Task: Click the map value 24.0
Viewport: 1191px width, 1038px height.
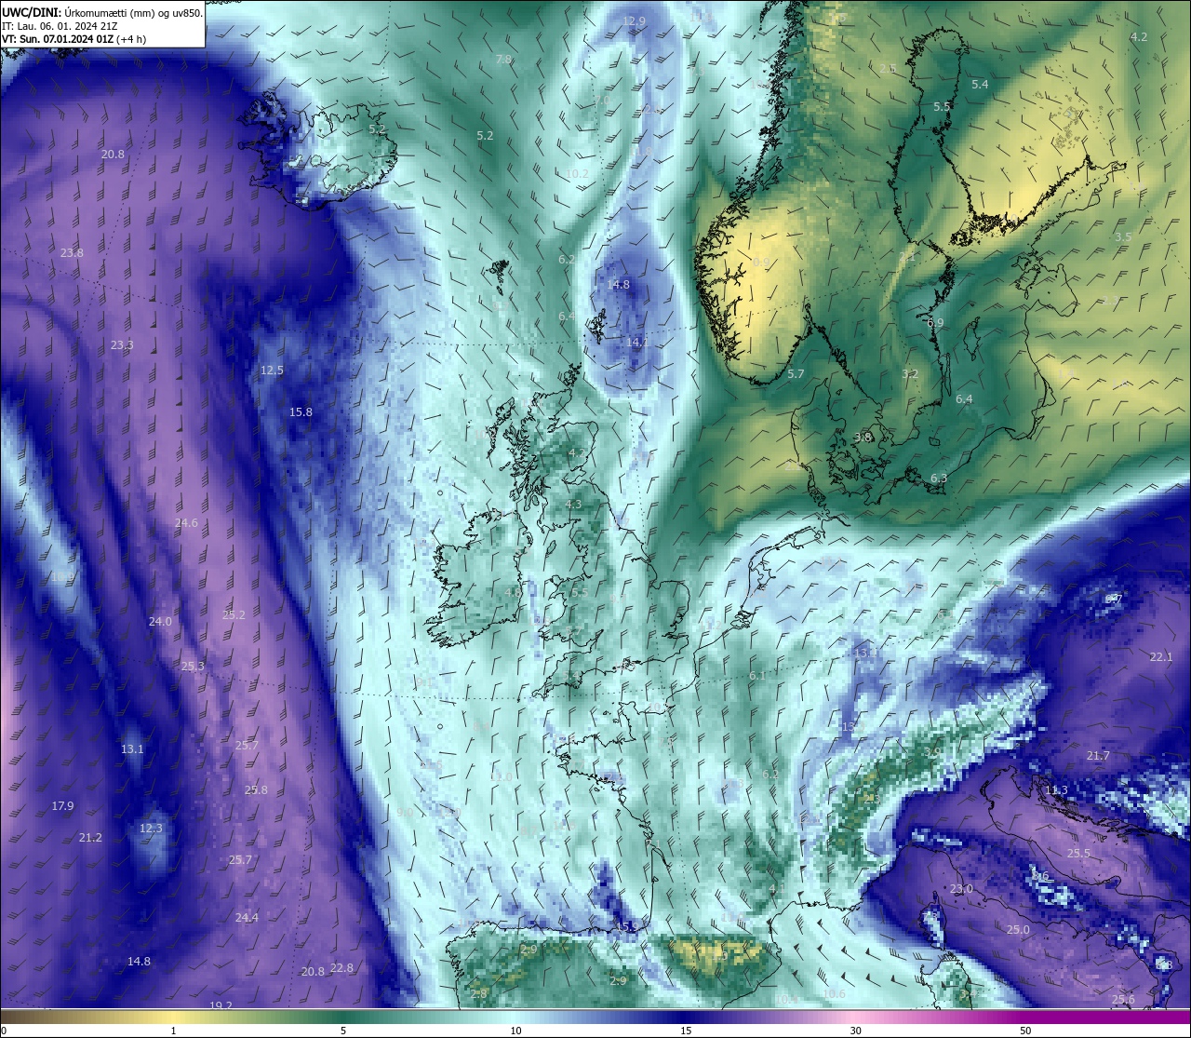Action: coord(160,622)
